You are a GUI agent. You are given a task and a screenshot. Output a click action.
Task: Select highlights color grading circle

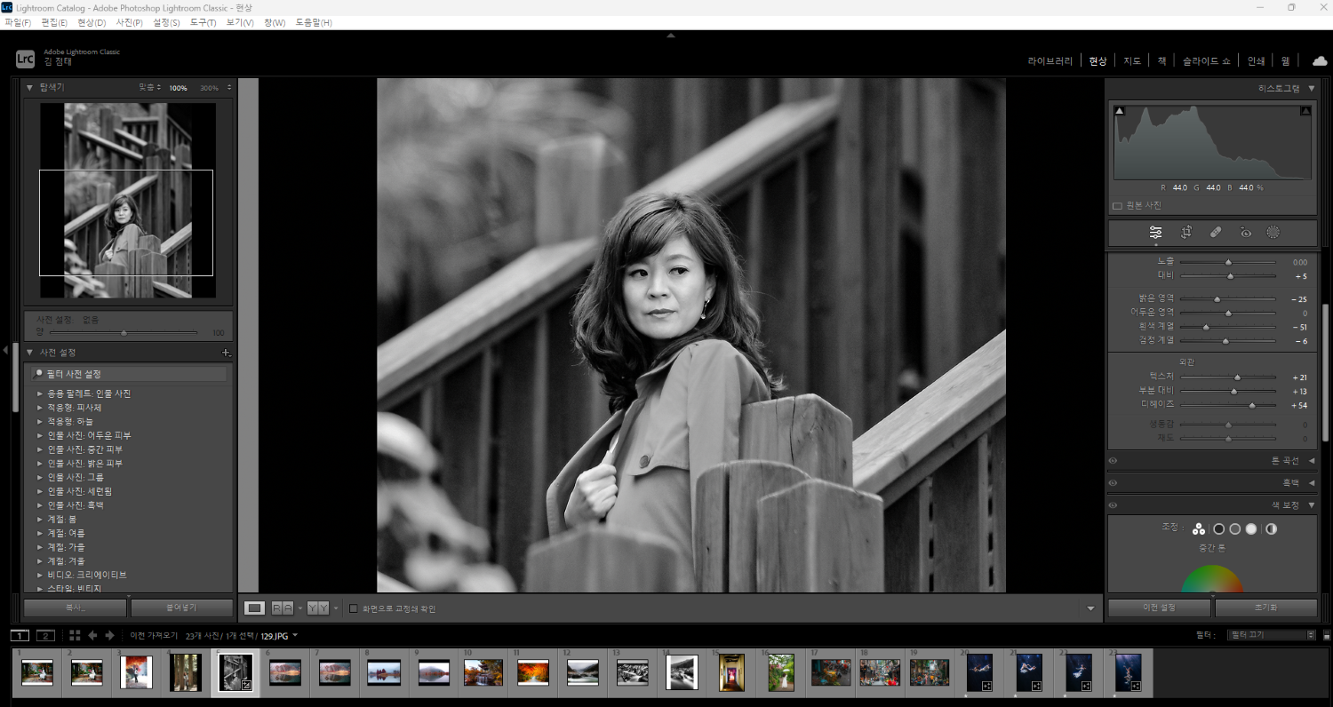click(x=1251, y=528)
